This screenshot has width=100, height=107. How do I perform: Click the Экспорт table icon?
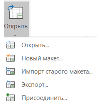(x=10, y=84)
